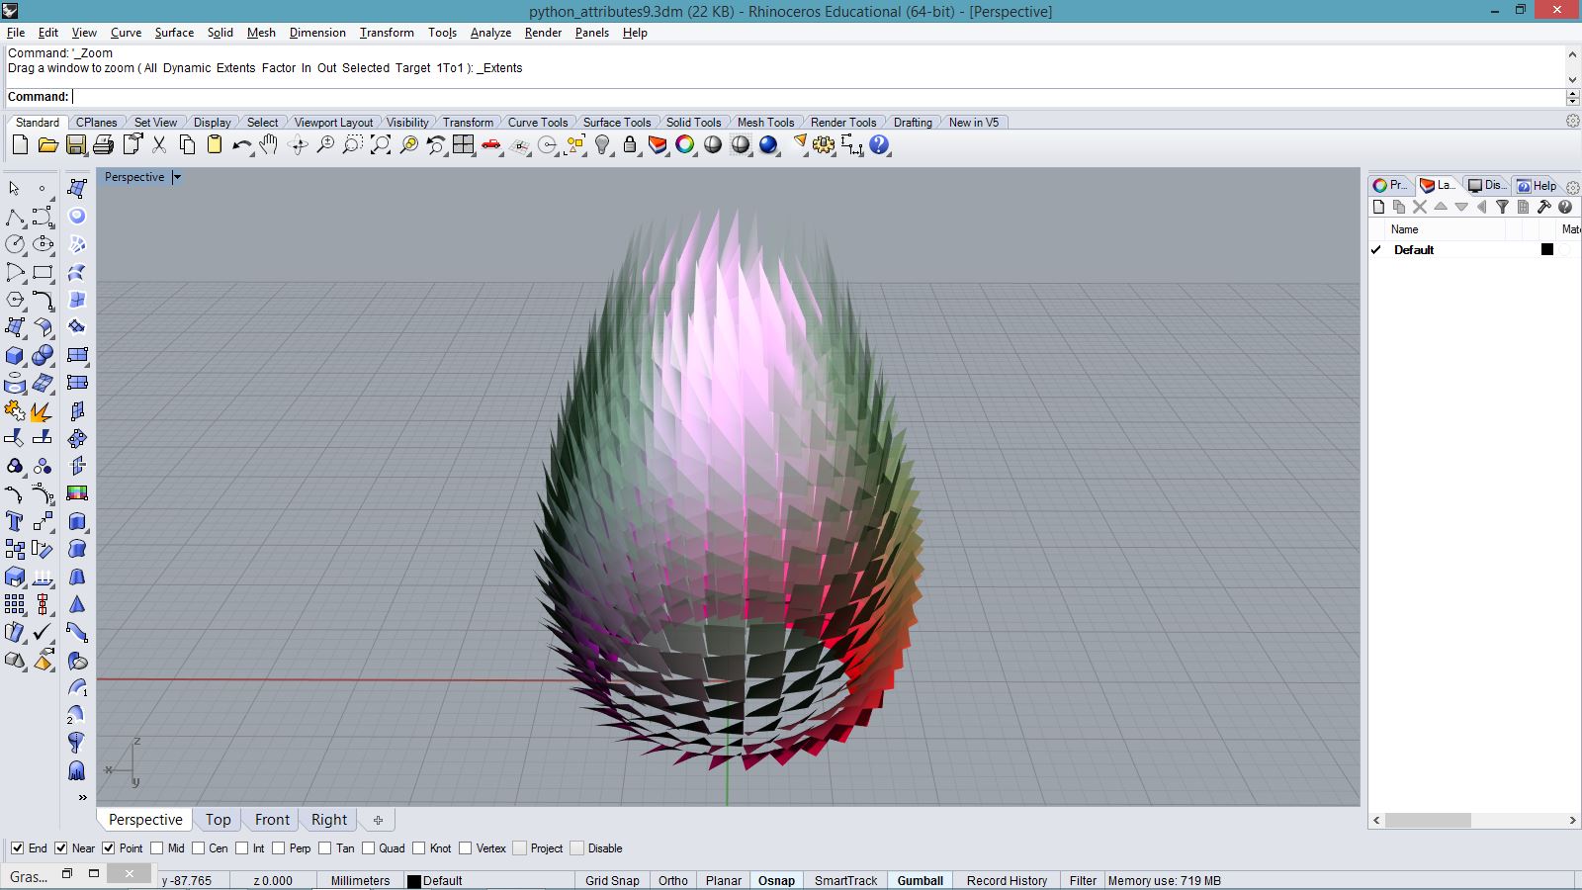The height and width of the screenshot is (890, 1582).
Task: Expand the Perspective viewport dropdown arrow
Action: point(177,177)
